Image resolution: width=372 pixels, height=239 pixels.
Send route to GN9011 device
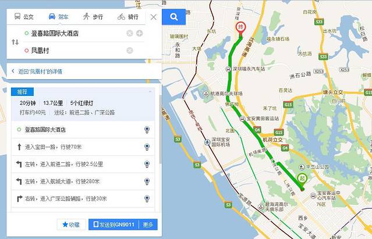114,224
